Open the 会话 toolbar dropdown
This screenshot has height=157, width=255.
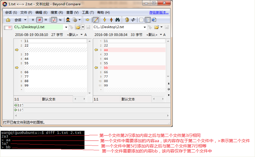point(25,20)
